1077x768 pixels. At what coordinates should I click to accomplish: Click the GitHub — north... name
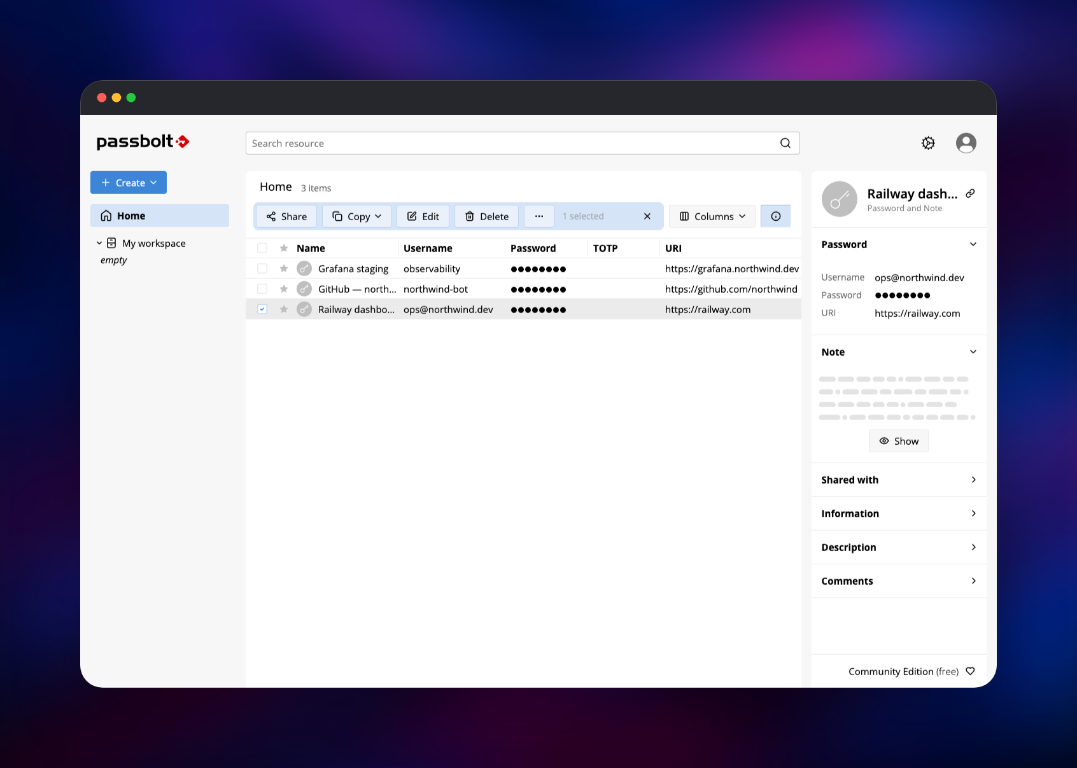coord(357,289)
